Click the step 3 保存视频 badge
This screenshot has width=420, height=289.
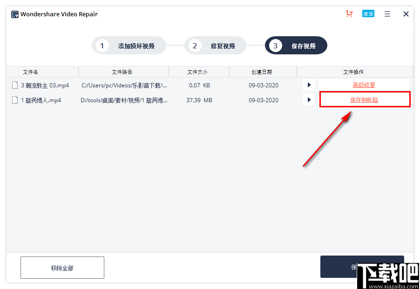pyautogui.click(x=296, y=45)
